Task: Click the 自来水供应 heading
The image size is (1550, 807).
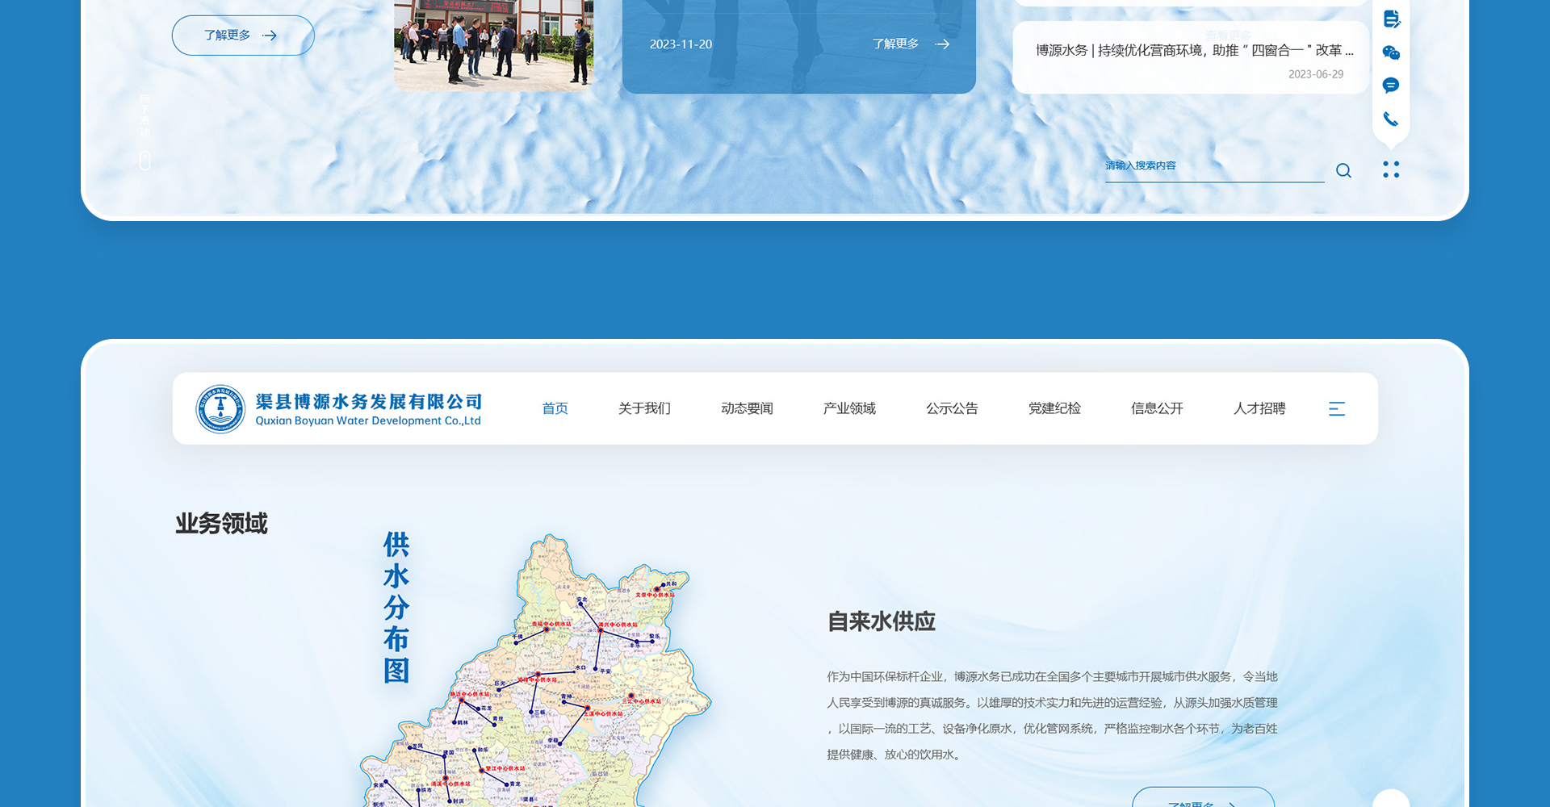Action: click(x=881, y=621)
